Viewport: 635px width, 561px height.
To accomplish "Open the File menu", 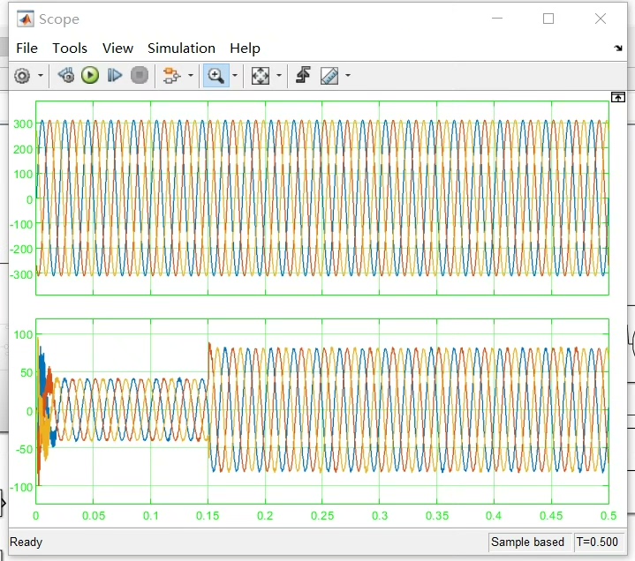I will coord(26,49).
